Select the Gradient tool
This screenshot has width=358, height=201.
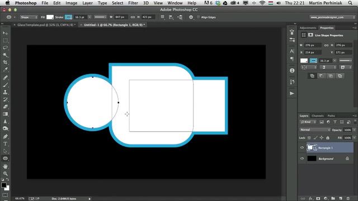coord(5,114)
